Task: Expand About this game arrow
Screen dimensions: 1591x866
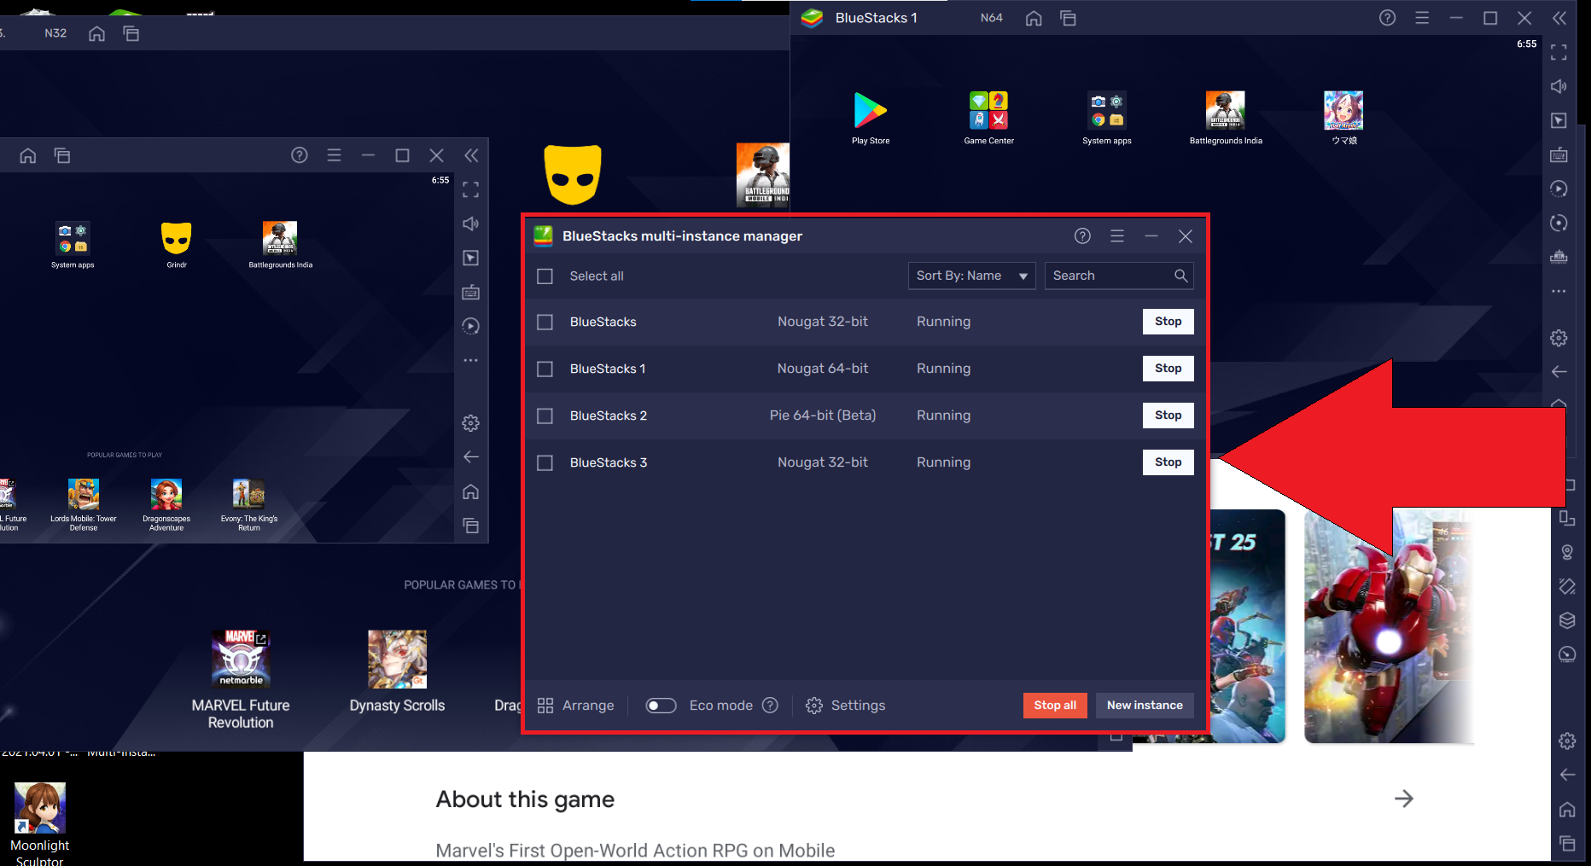Action: [1404, 799]
